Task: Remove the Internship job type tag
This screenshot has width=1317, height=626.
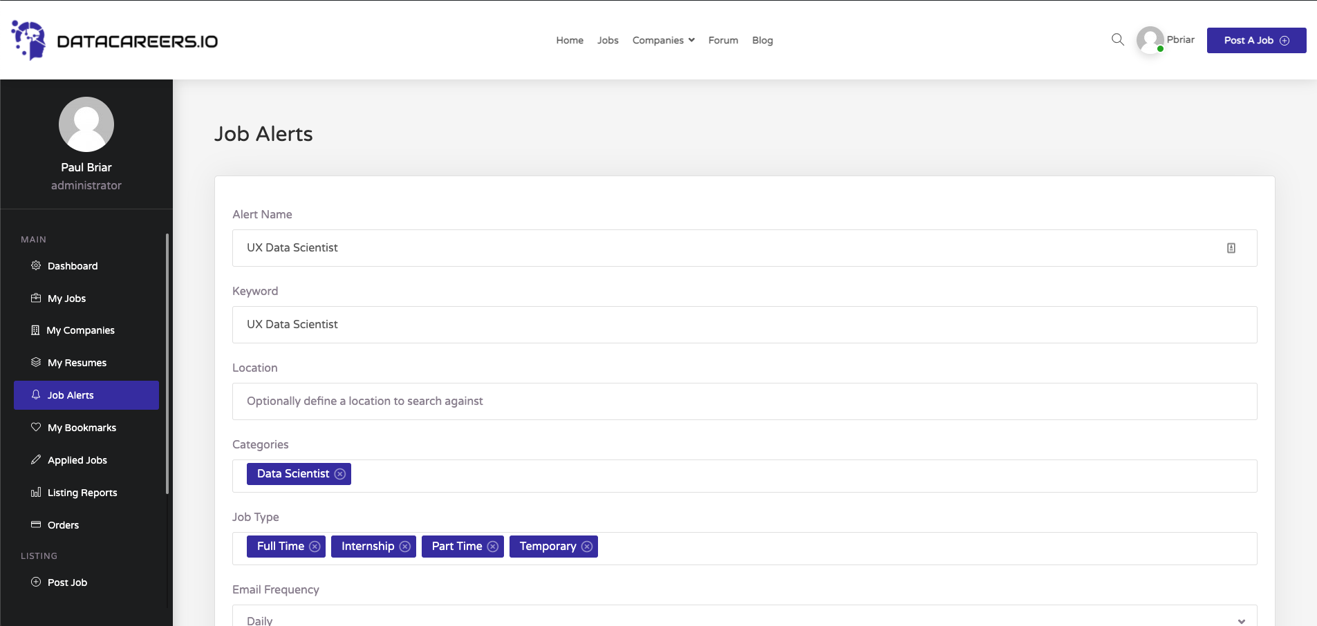Action: coord(404,547)
